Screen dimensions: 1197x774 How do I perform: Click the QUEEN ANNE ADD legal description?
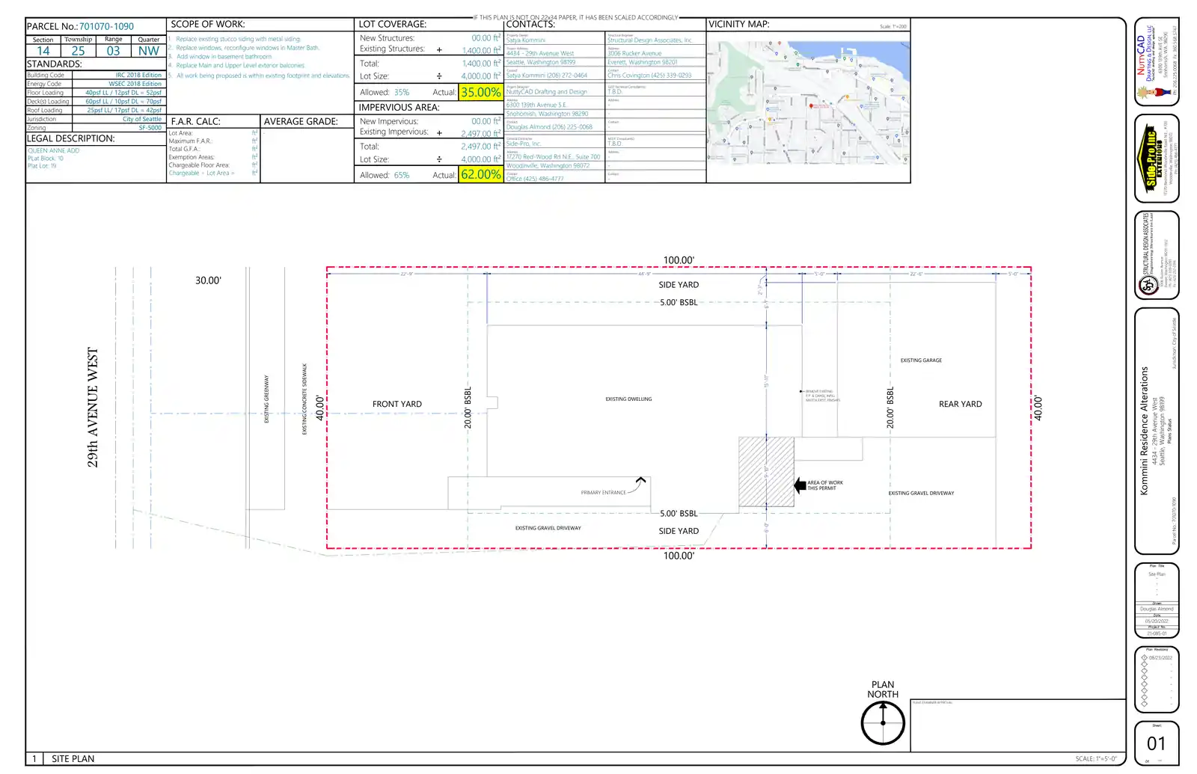[53, 151]
